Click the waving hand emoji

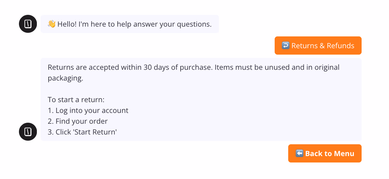[51, 24]
